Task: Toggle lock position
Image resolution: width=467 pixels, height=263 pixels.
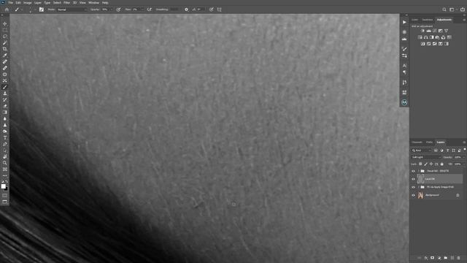Action: point(431,164)
